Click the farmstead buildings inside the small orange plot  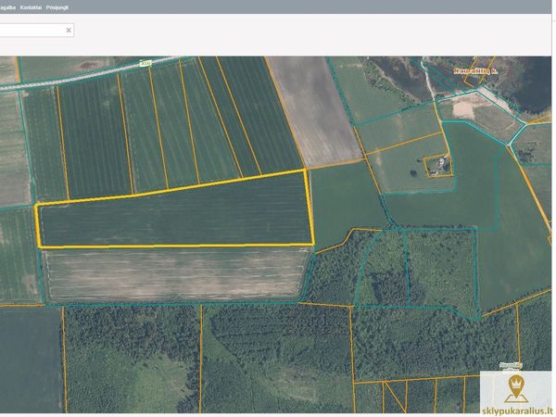[436, 165]
